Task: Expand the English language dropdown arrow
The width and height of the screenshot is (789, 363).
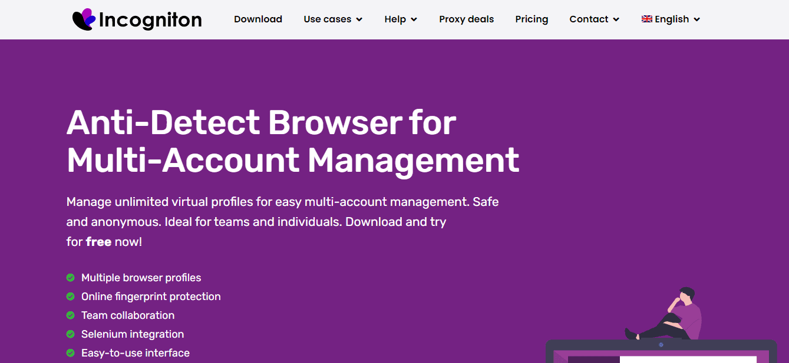Action: click(x=697, y=19)
